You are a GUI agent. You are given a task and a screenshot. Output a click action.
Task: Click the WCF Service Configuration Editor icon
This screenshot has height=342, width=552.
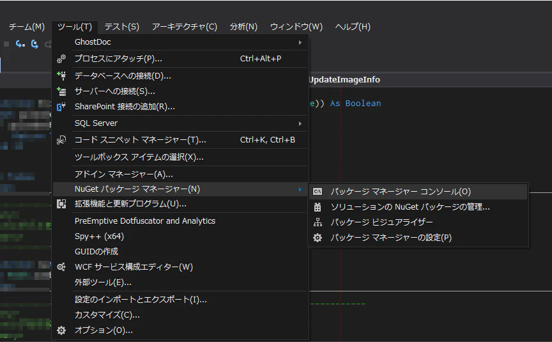(61, 267)
